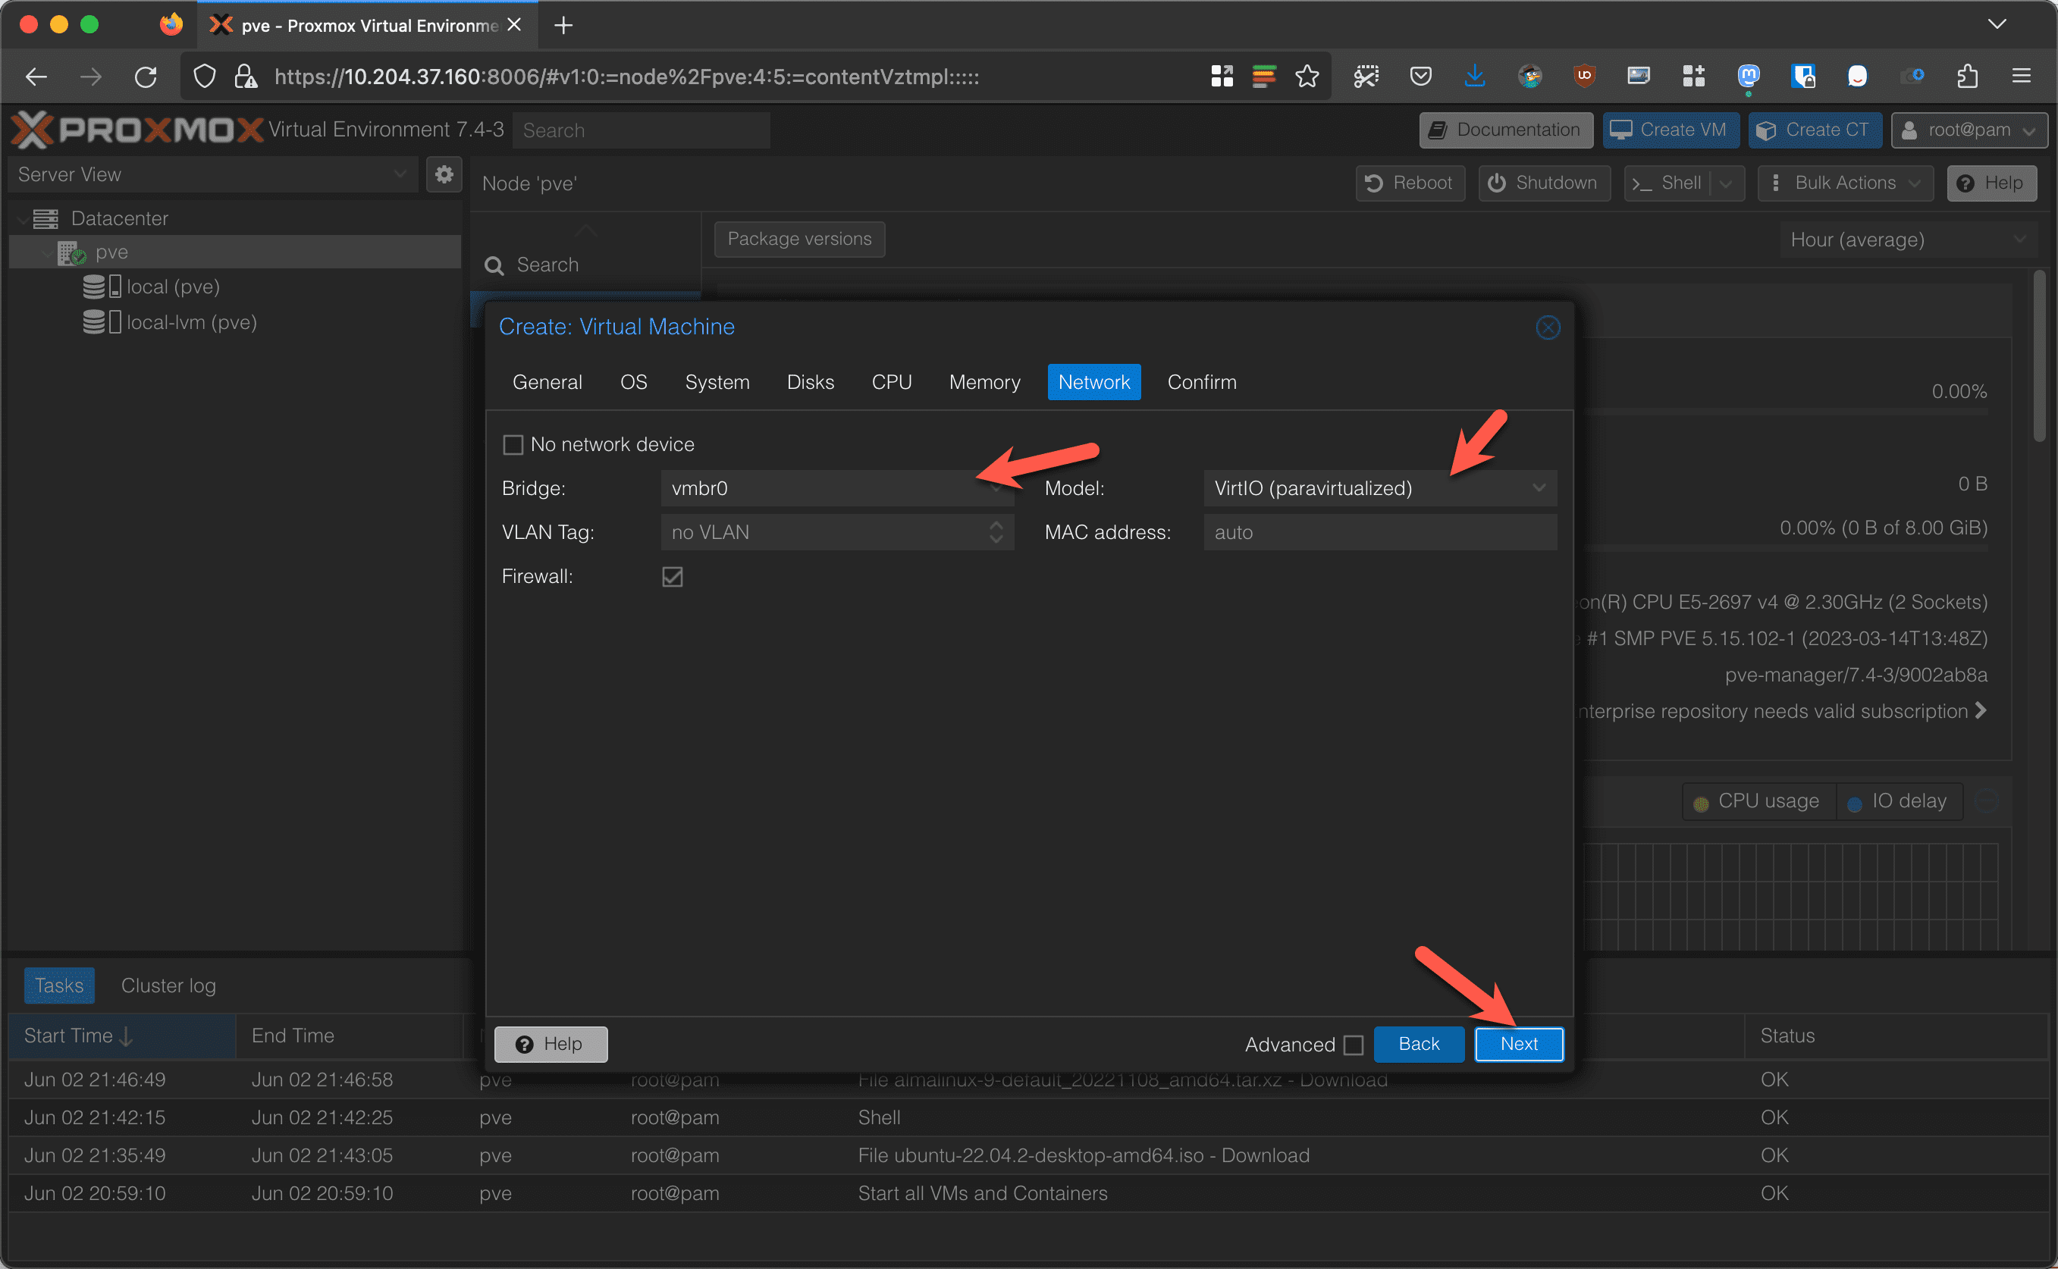
Task: Click the padlock site security icon
Action: [245, 77]
